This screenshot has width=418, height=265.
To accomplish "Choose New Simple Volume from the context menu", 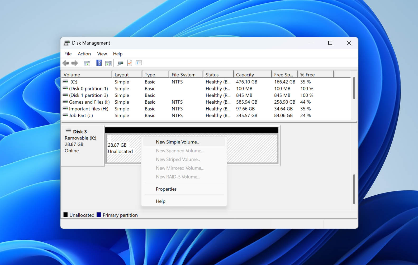I will [x=184, y=142].
